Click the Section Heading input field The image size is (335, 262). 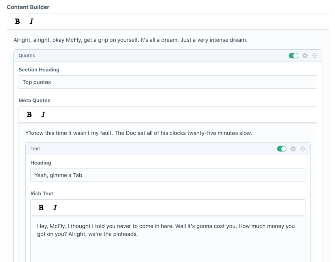[168, 82]
